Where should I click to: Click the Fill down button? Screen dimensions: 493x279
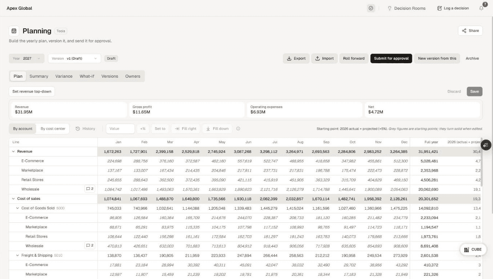217,129
